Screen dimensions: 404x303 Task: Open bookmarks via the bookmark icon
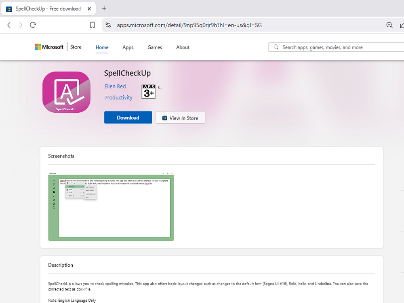(92, 25)
